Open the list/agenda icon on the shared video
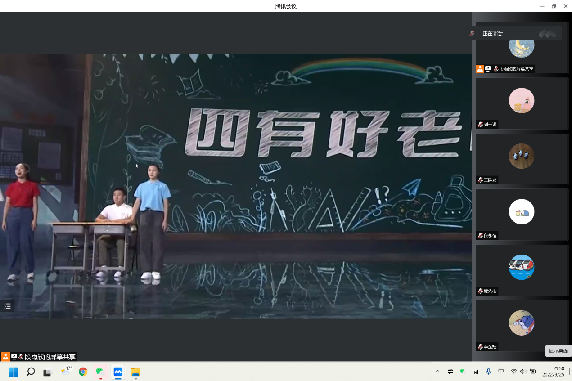This screenshot has height=381, width=572. [x=7, y=306]
